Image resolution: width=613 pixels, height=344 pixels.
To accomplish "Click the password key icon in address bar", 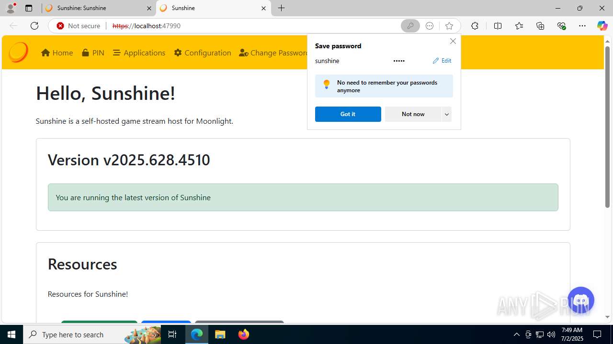I will tap(410, 26).
